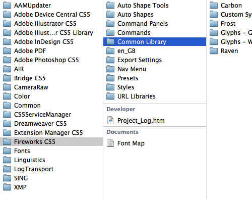Click the Raven folder icon

[x=214, y=51]
